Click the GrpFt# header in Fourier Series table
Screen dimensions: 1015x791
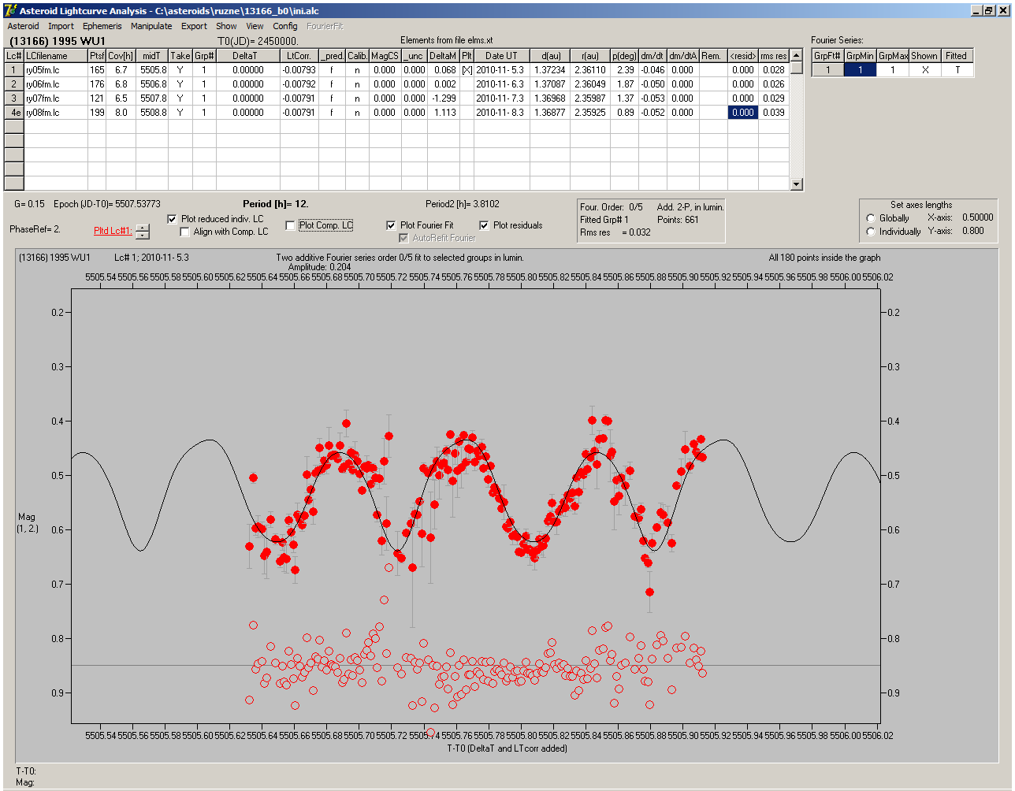(828, 56)
